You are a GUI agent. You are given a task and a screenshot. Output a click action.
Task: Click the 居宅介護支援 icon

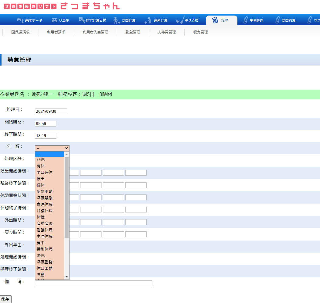tap(82, 20)
